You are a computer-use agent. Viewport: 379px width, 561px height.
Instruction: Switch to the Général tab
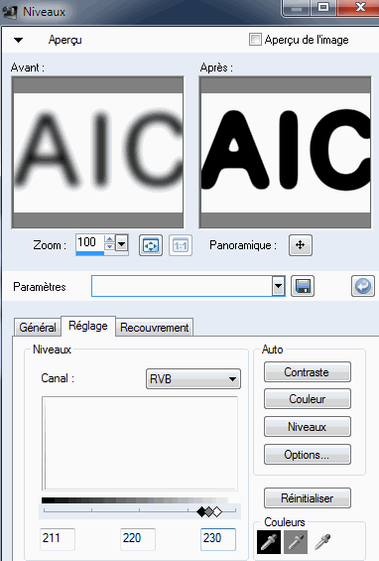tap(38, 328)
